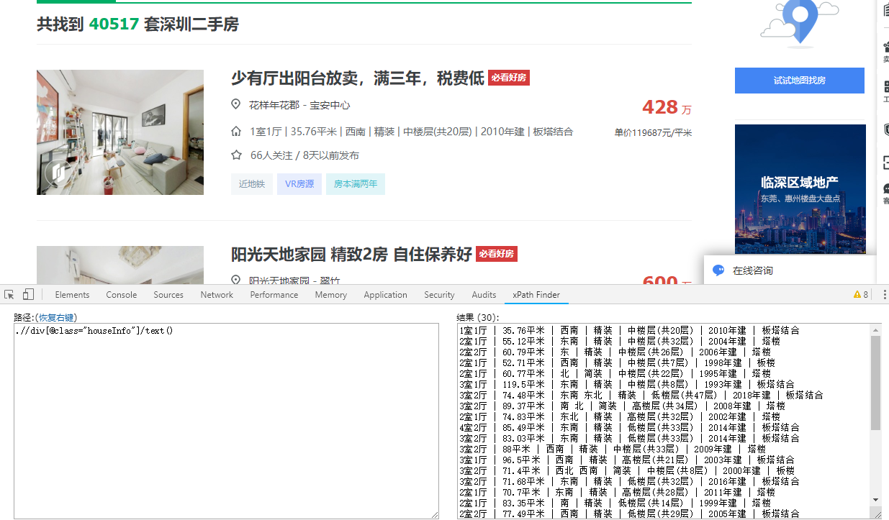Open the Application tab
The image size is (889, 520).
[x=385, y=295]
